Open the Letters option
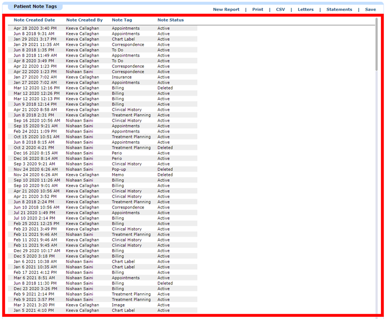Image resolution: width=386 pixels, height=319 pixels. [x=305, y=9]
